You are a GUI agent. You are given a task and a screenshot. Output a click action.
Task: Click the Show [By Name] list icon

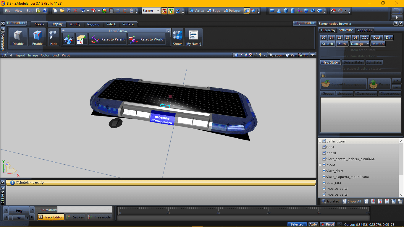(193, 37)
